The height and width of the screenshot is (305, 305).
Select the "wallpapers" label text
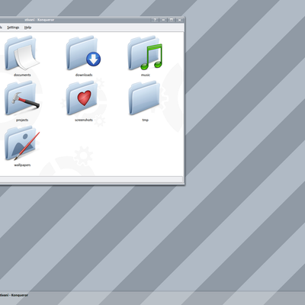[x=22, y=165]
